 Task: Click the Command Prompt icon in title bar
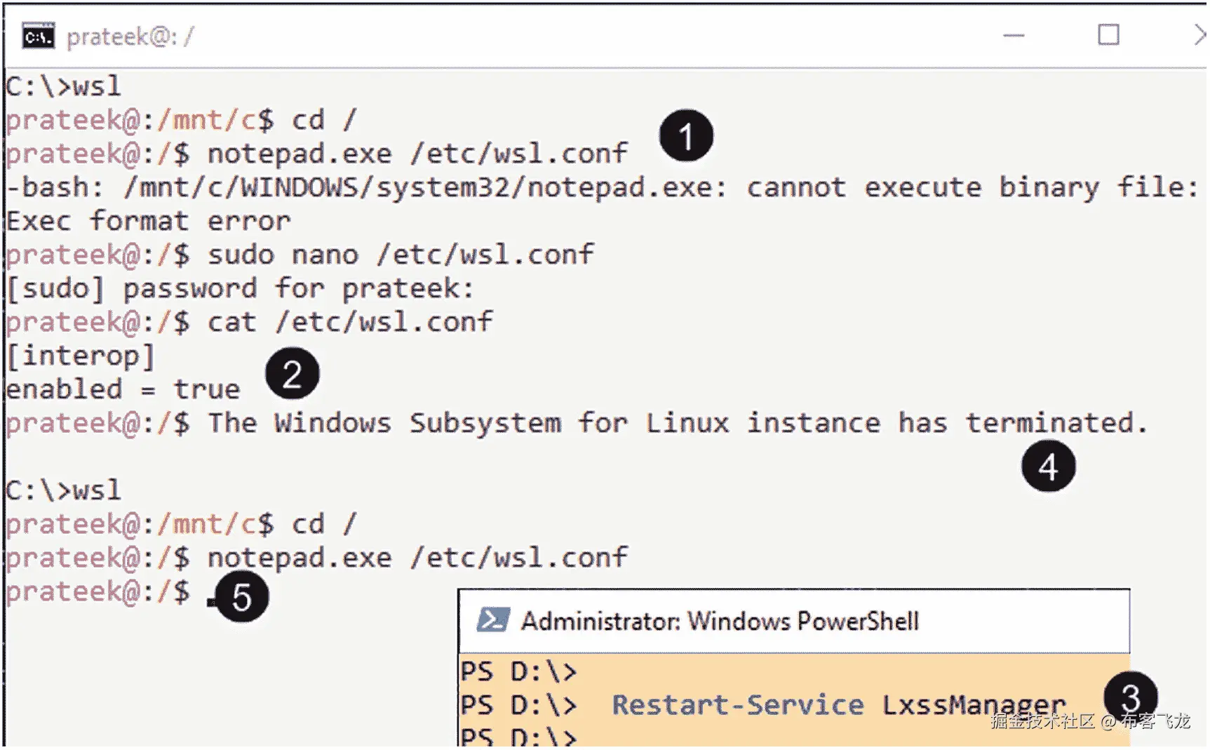38,36
